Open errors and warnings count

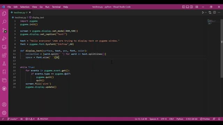tap(30, 119)
